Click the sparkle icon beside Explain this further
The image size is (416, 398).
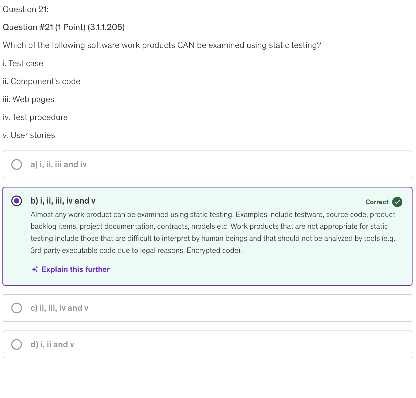[35, 269]
